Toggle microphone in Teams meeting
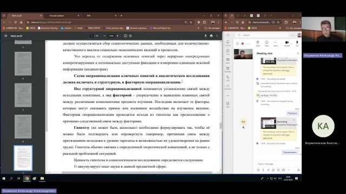Screen dimensions: 346x194 coord(297,43)
